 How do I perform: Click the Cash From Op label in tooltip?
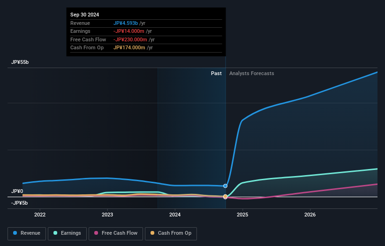coord(87,48)
